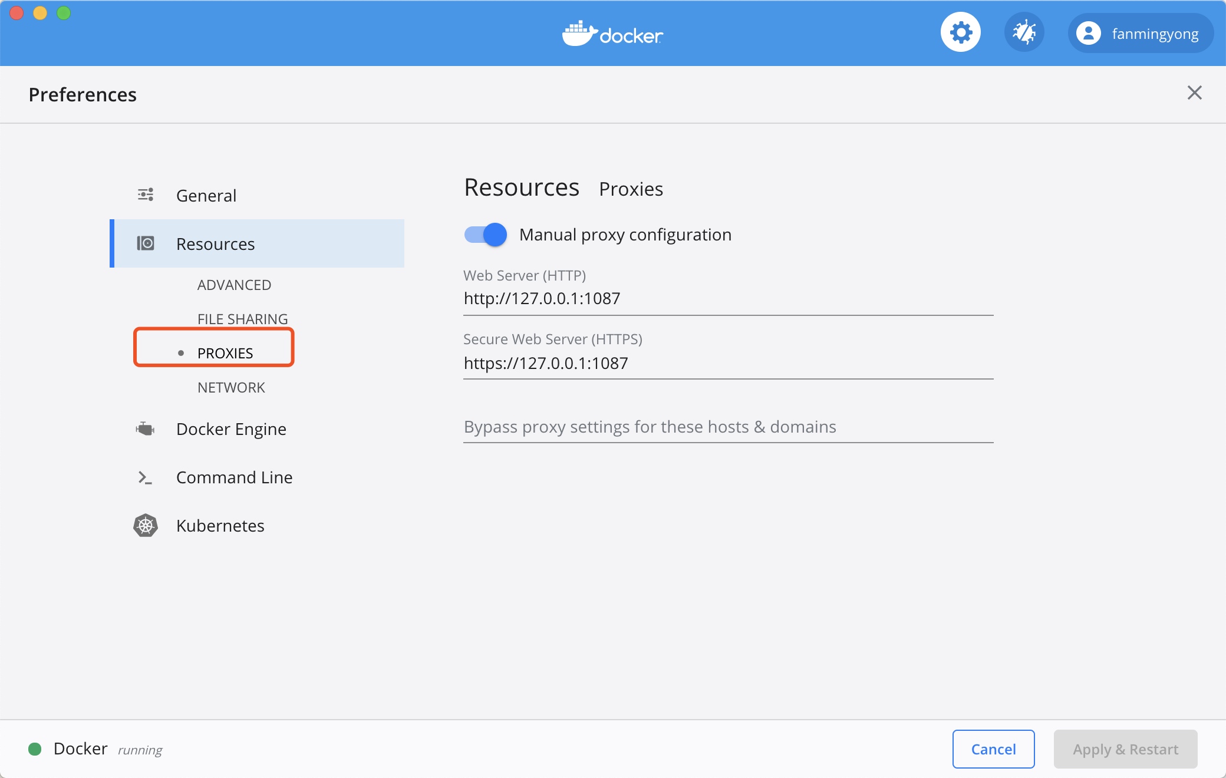Expand the FILE SHARING section

pyautogui.click(x=241, y=318)
